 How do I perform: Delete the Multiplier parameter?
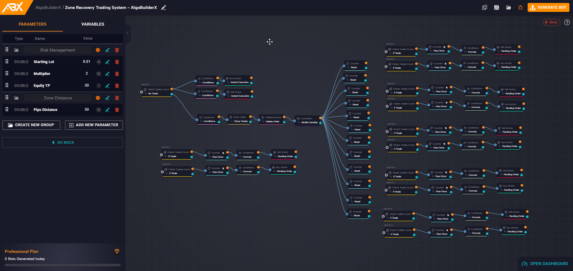click(117, 74)
